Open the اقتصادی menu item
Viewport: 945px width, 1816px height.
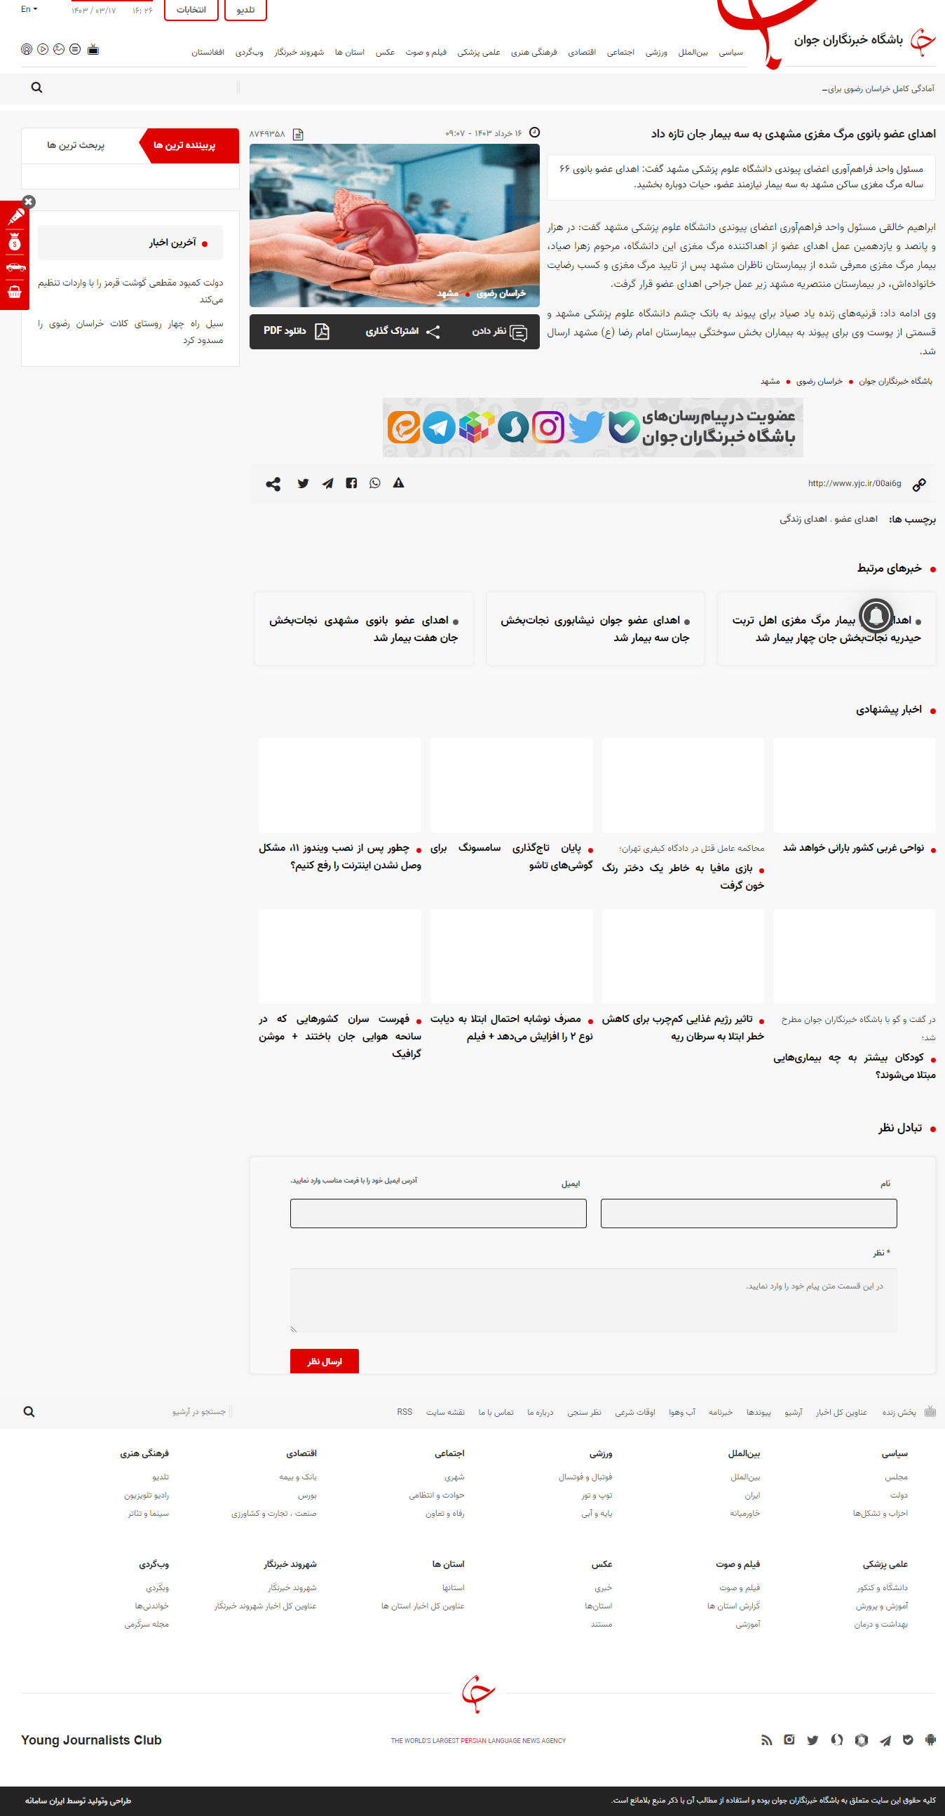(582, 52)
